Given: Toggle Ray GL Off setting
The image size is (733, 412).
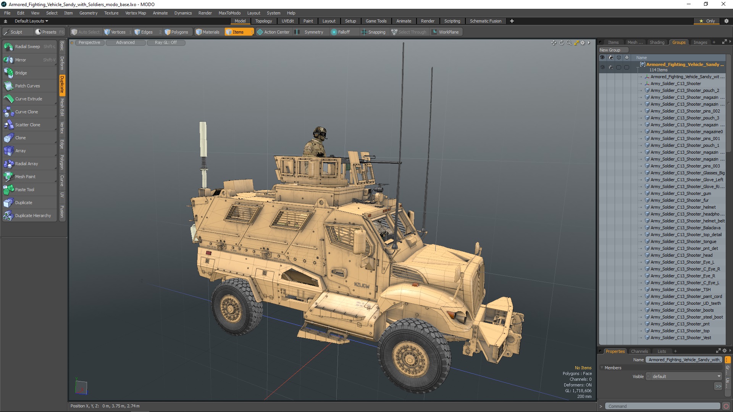Looking at the screenshot, I should (166, 43).
